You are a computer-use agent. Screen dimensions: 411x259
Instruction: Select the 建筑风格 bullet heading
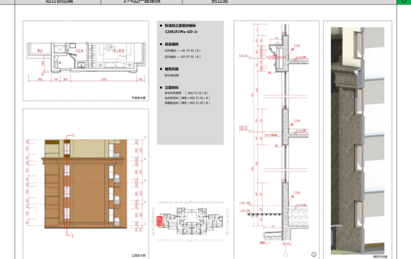pyautogui.click(x=172, y=69)
